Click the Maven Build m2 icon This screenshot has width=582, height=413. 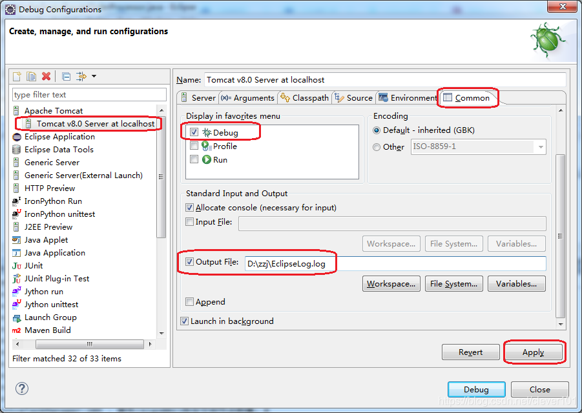[x=16, y=330]
